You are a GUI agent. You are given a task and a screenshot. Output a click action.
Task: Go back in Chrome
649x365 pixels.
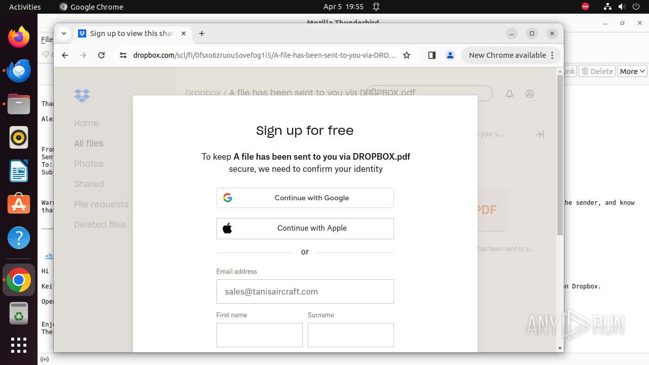click(x=65, y=55)
